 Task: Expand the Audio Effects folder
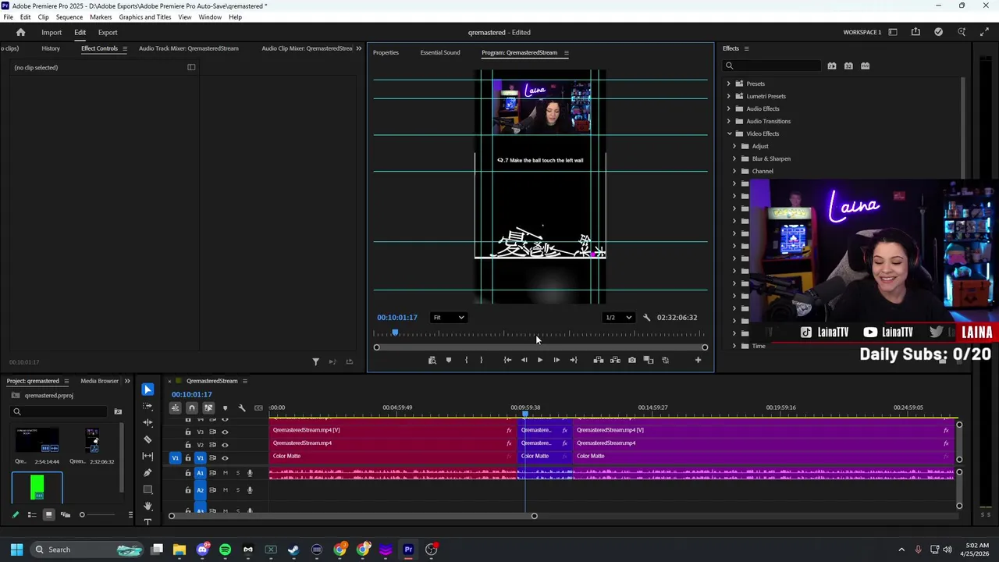(x=729, y=108)
